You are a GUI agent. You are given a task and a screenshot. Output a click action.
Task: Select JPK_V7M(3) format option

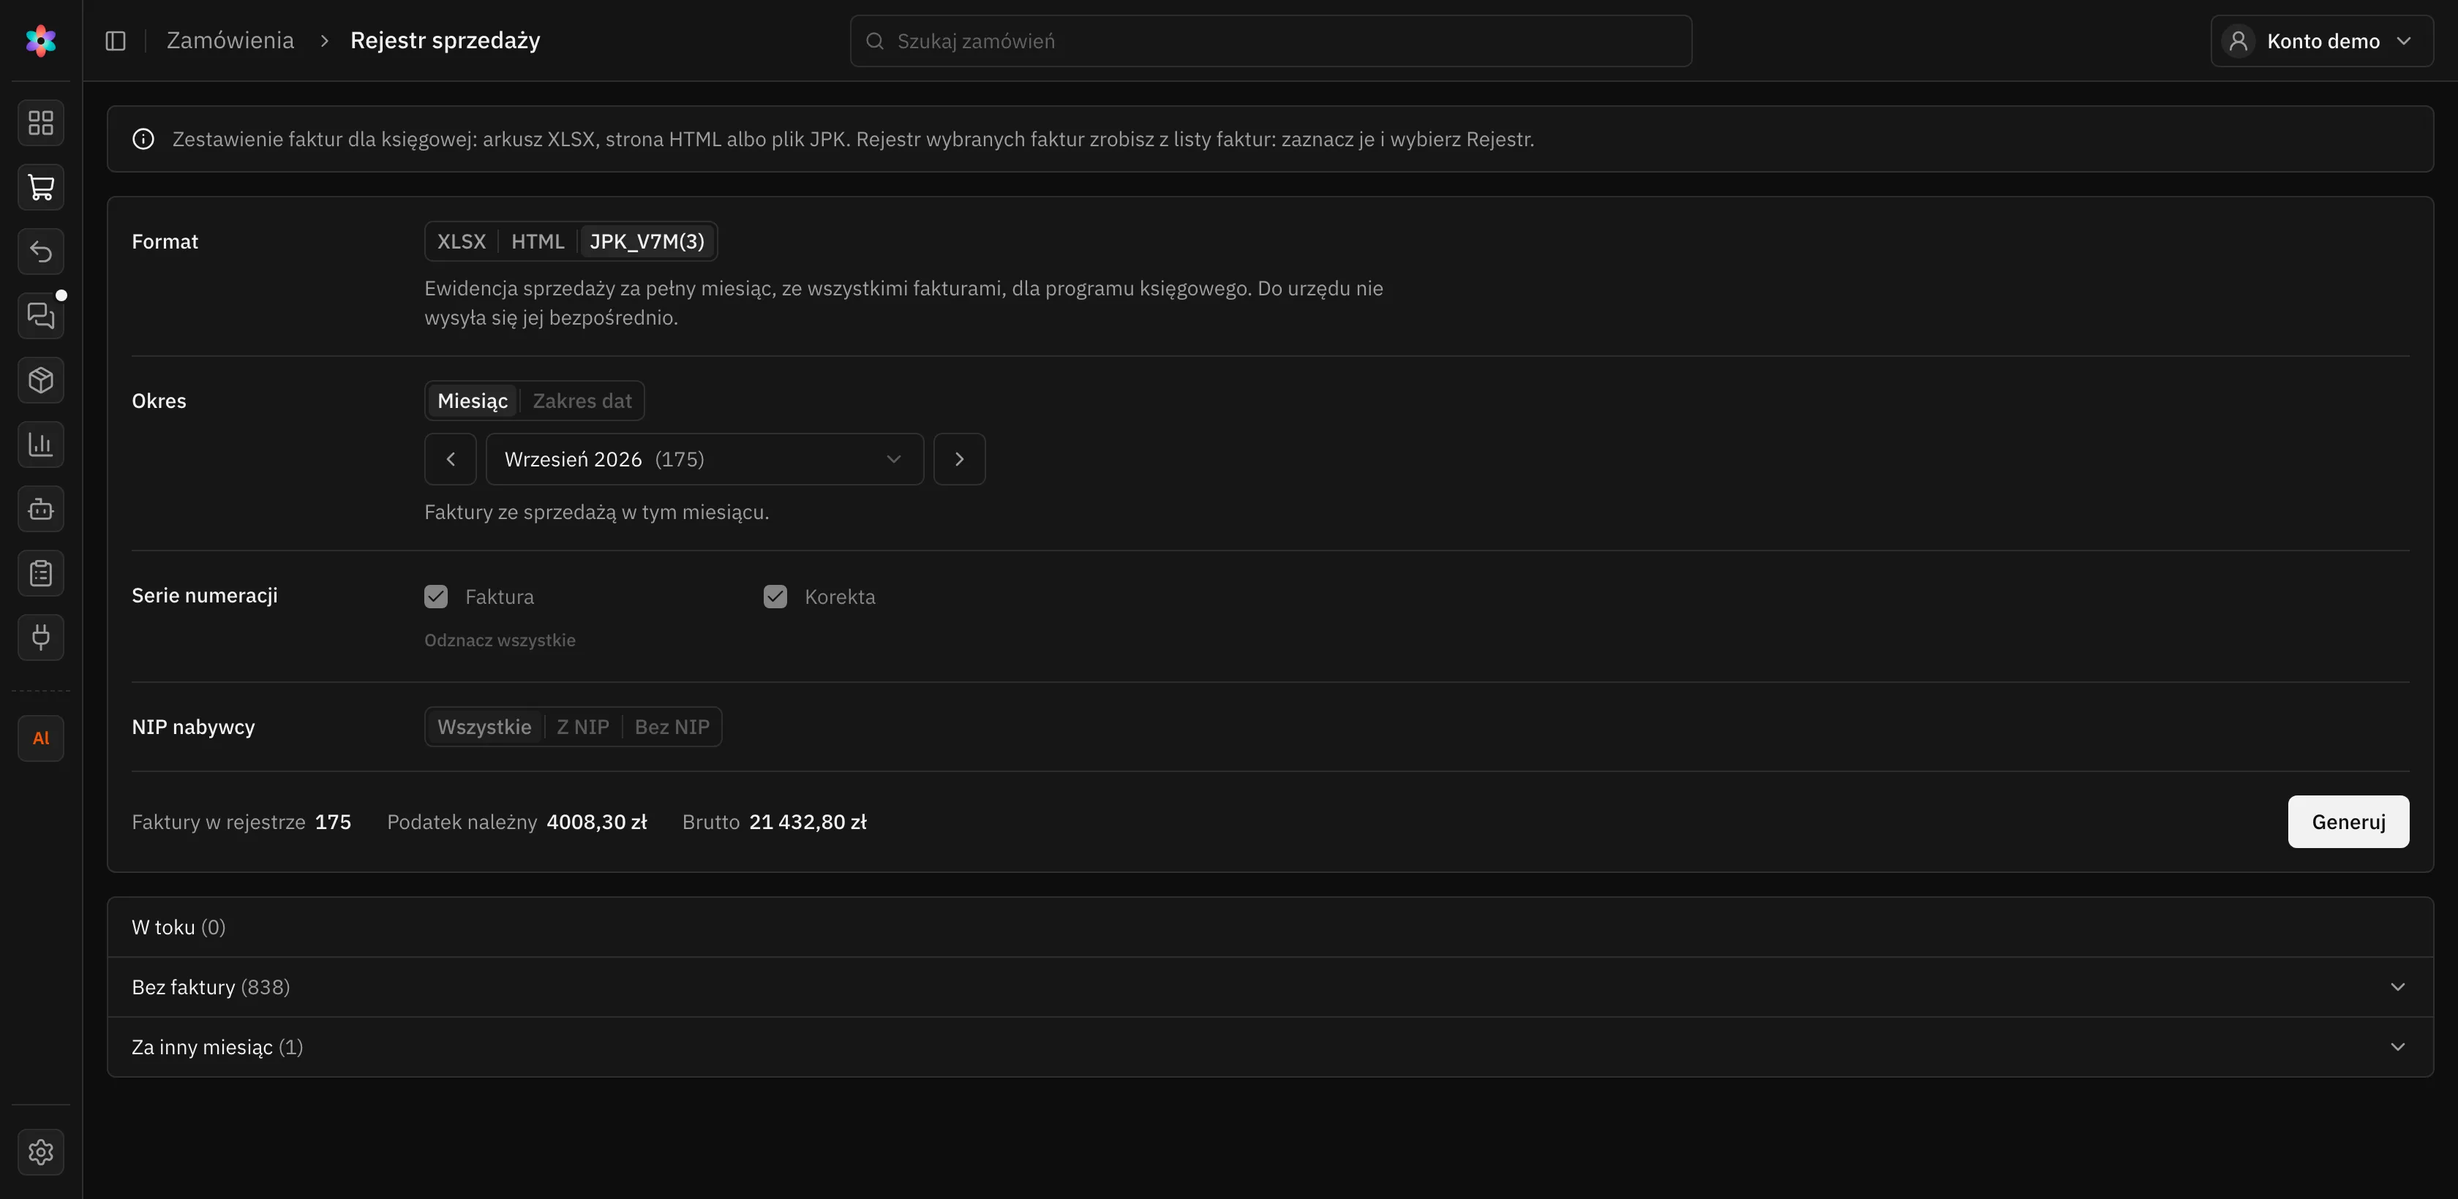[647, 241]
